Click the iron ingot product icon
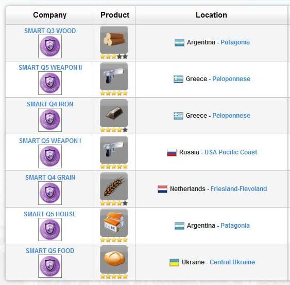This screenshot has height=285, width=290. click(x=114, y=113)
